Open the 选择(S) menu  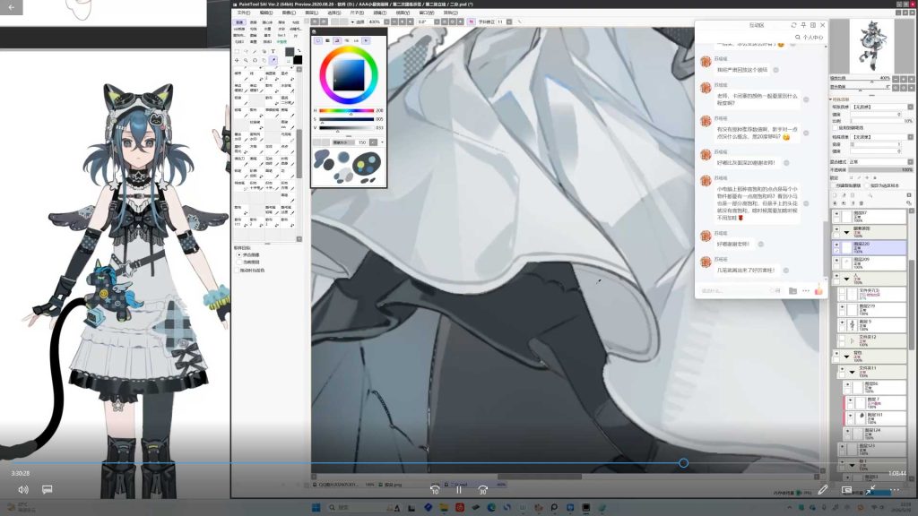(x=334, y=13)
